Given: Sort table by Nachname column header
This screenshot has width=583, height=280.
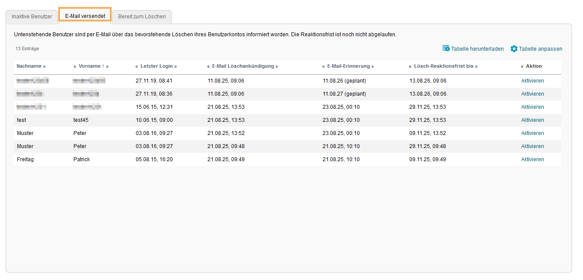Looking at the screenshot, I should click(x=29, y=66).
